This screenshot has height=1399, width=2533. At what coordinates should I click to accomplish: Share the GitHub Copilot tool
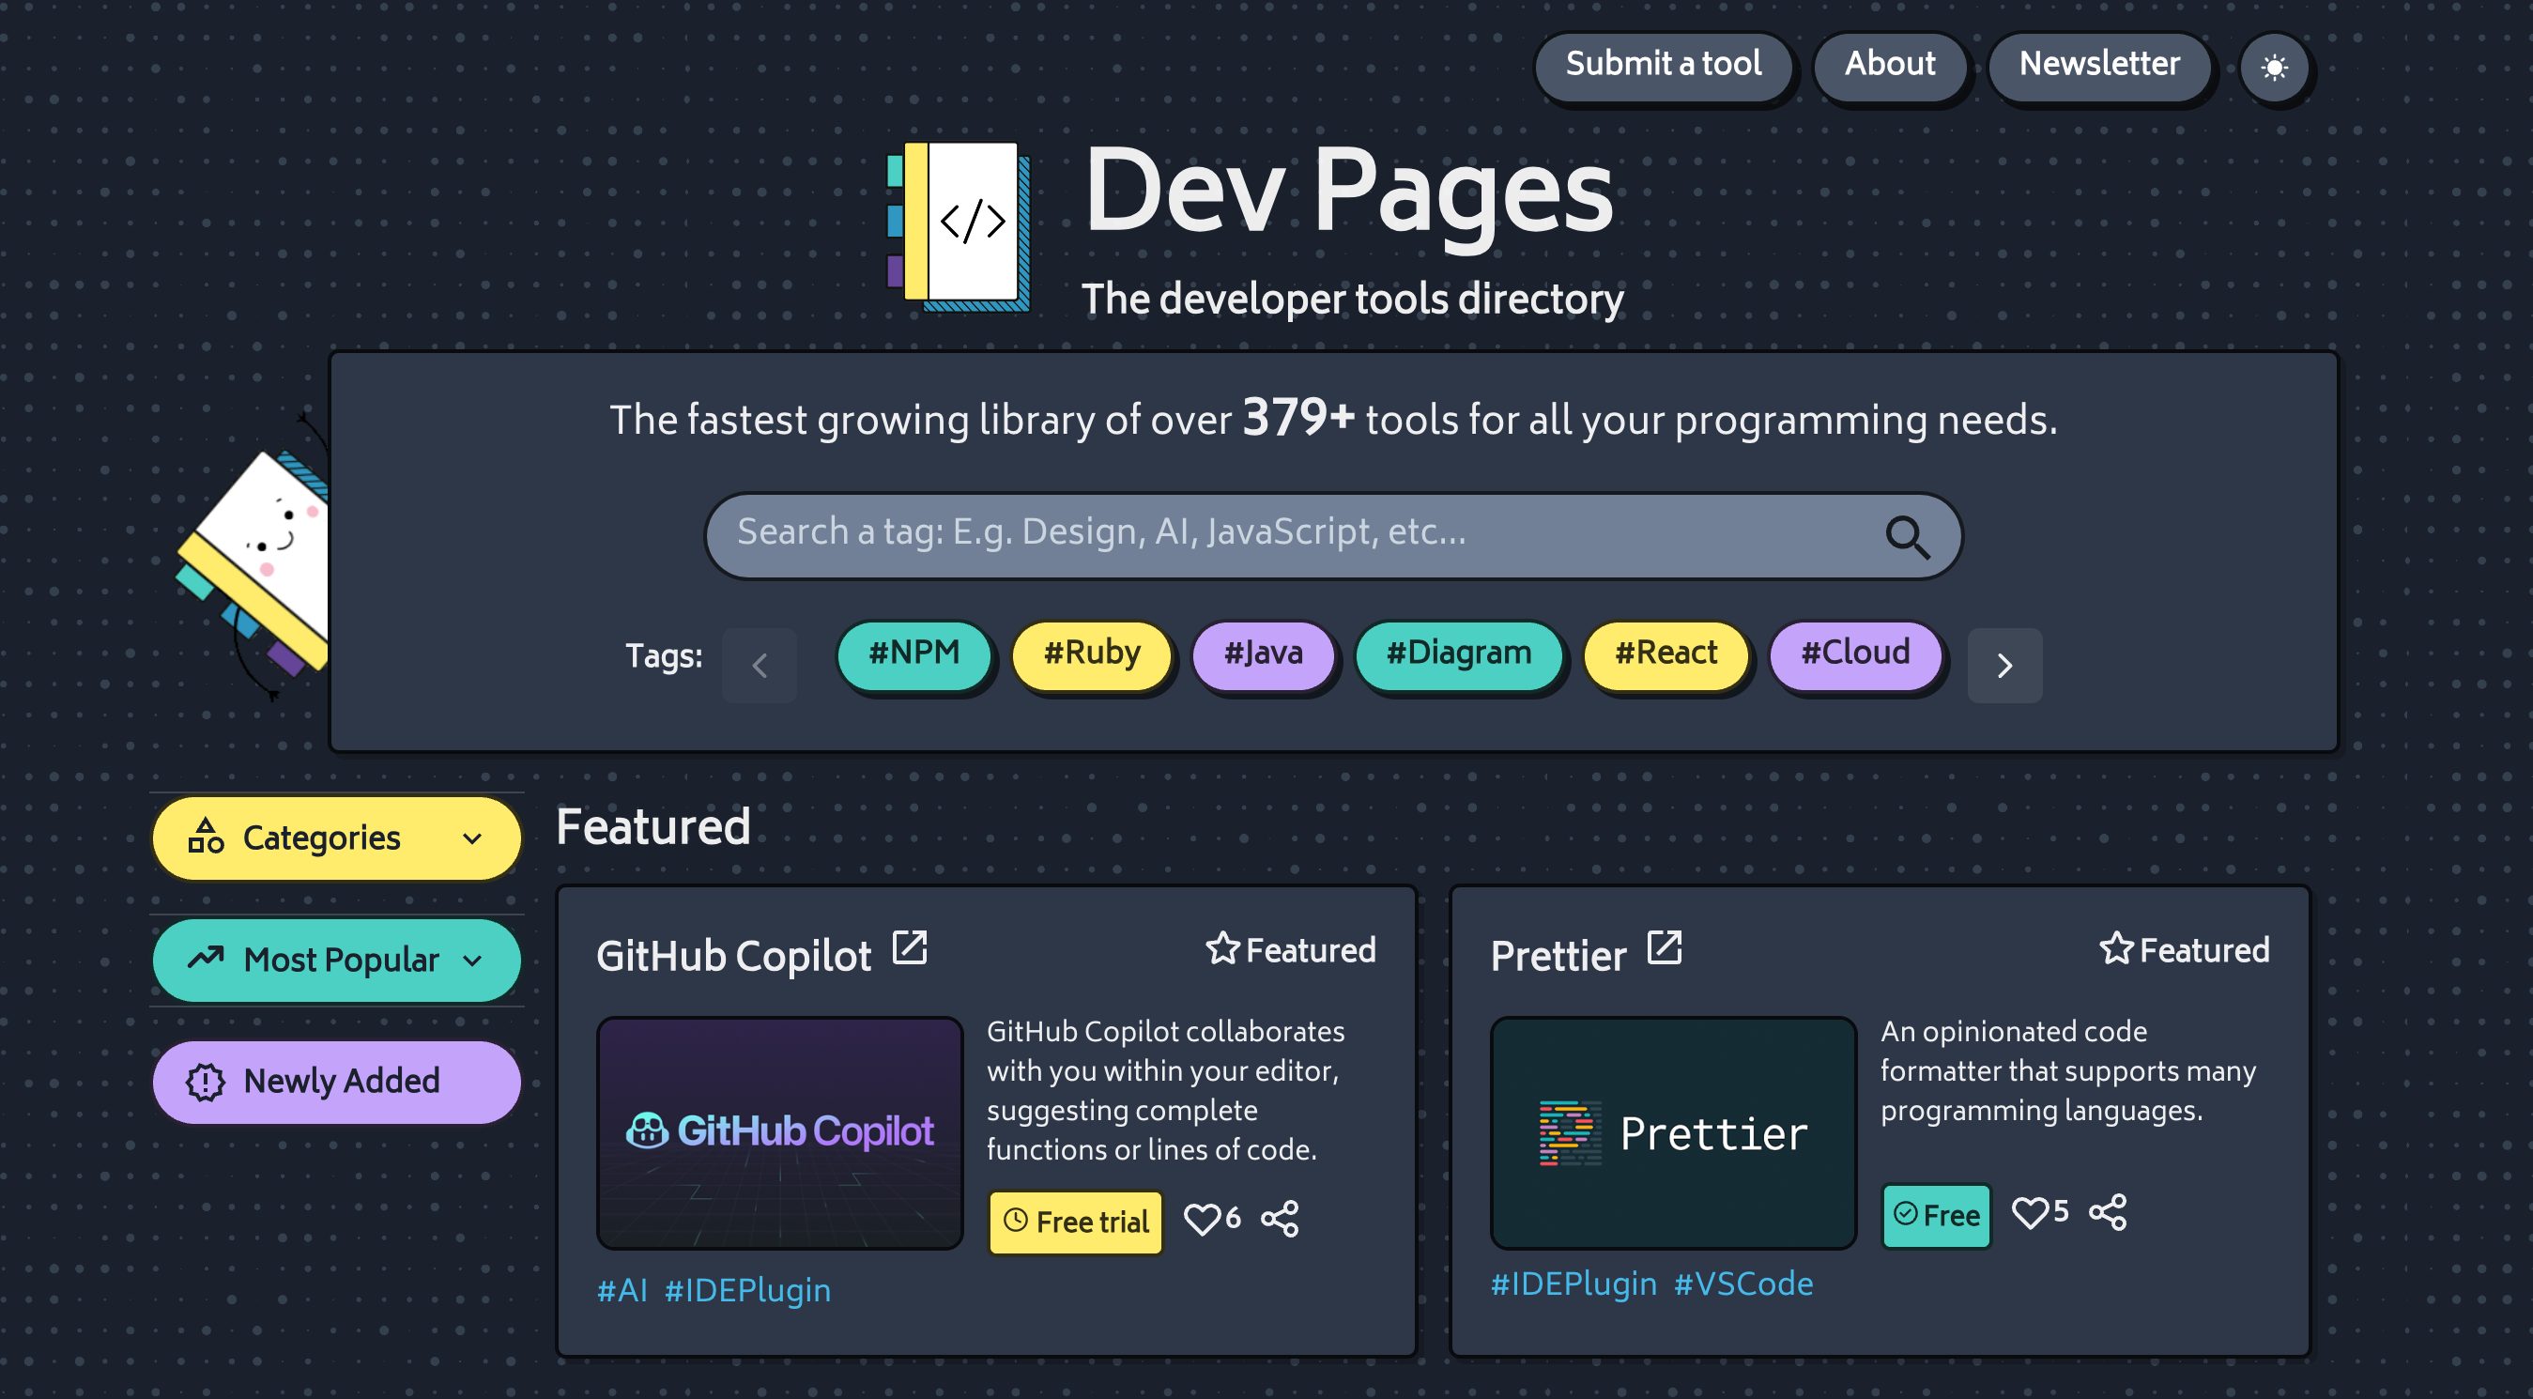click(1281, 1219)
